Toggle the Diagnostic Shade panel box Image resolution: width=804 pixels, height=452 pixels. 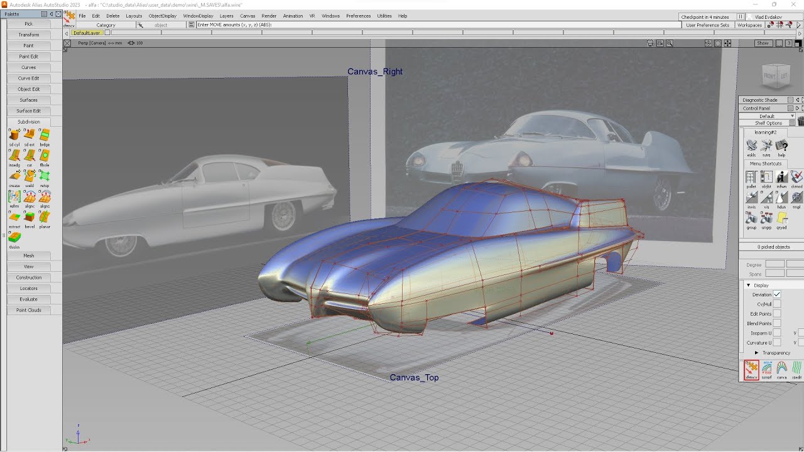coord(791,100)
